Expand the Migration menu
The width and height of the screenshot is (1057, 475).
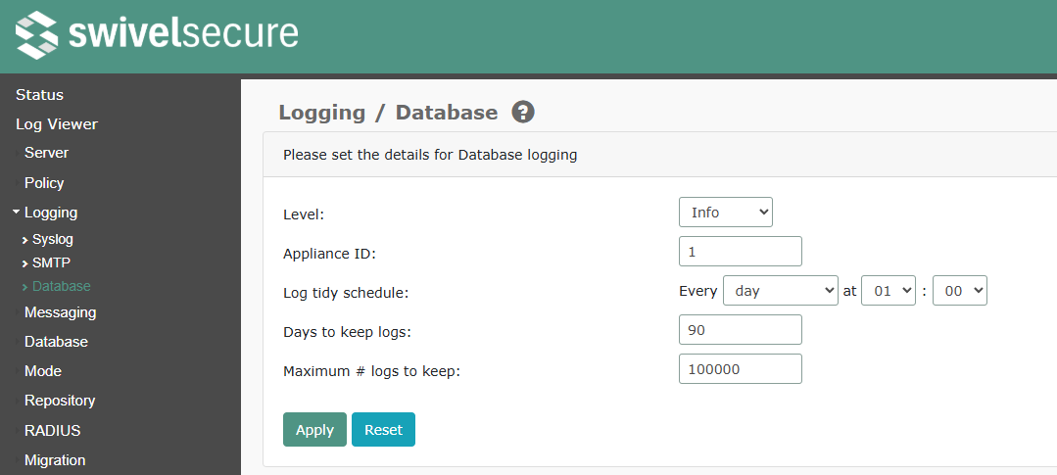(55, 461)
